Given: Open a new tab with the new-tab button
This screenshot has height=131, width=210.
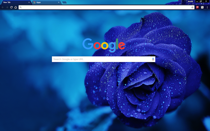Looking at the screenshot, I should pyautogui.click(x=64, y=2).
